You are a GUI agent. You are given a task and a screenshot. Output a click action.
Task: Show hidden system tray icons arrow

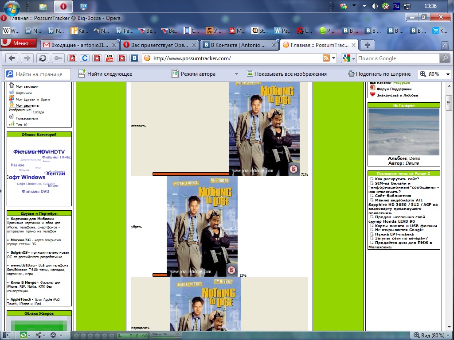click(x=364, y=6)
